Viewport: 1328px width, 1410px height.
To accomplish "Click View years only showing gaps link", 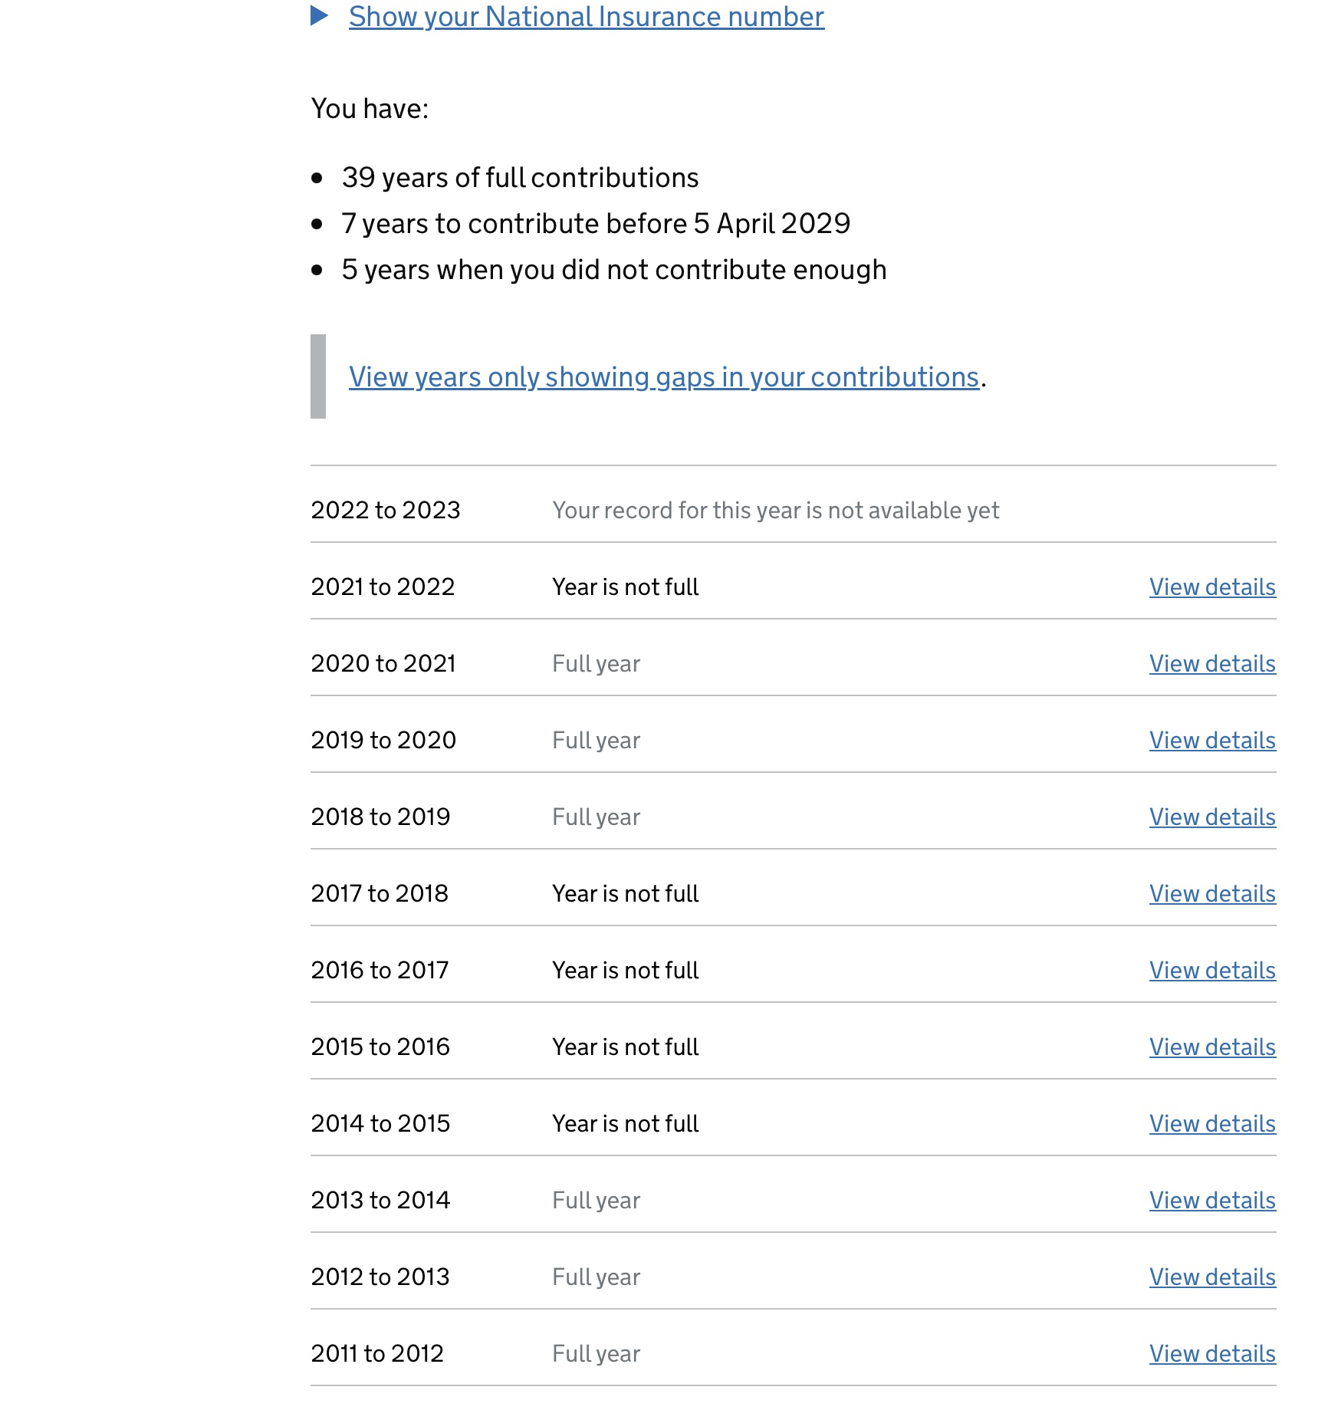I will 664,377.
